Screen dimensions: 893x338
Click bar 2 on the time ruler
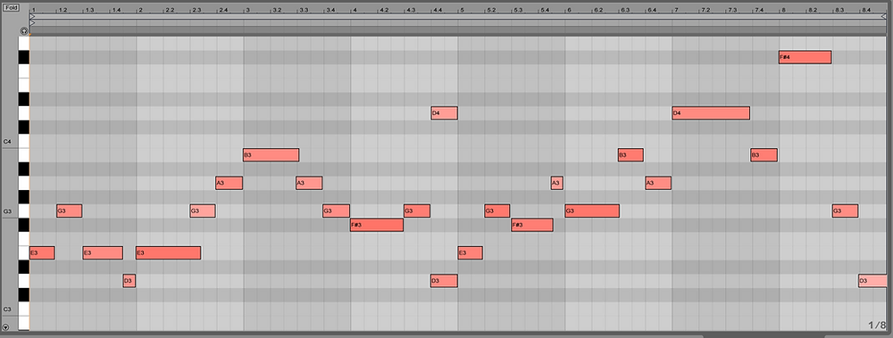coord(140,10)
